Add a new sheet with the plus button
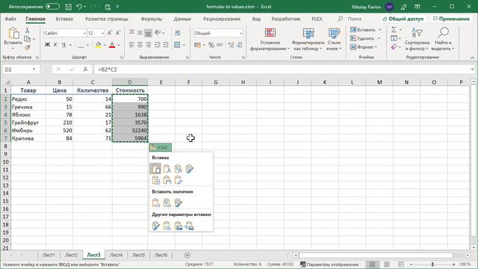The height and width of the screenshot is (269, 478). 187,255
